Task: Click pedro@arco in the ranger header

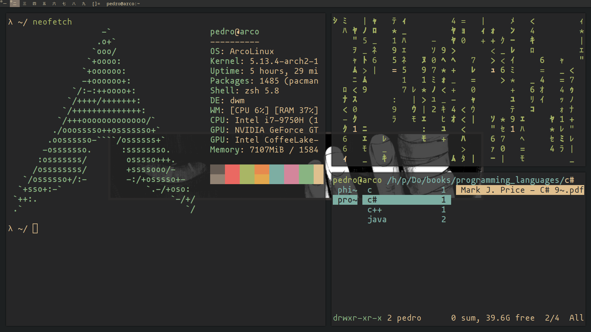Action: click(x=357, y=180)
